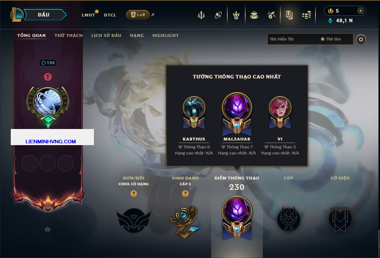This screenshot has height=258, width=380.
Task: Open the inventory backpack icon
Action: [254, 15]
